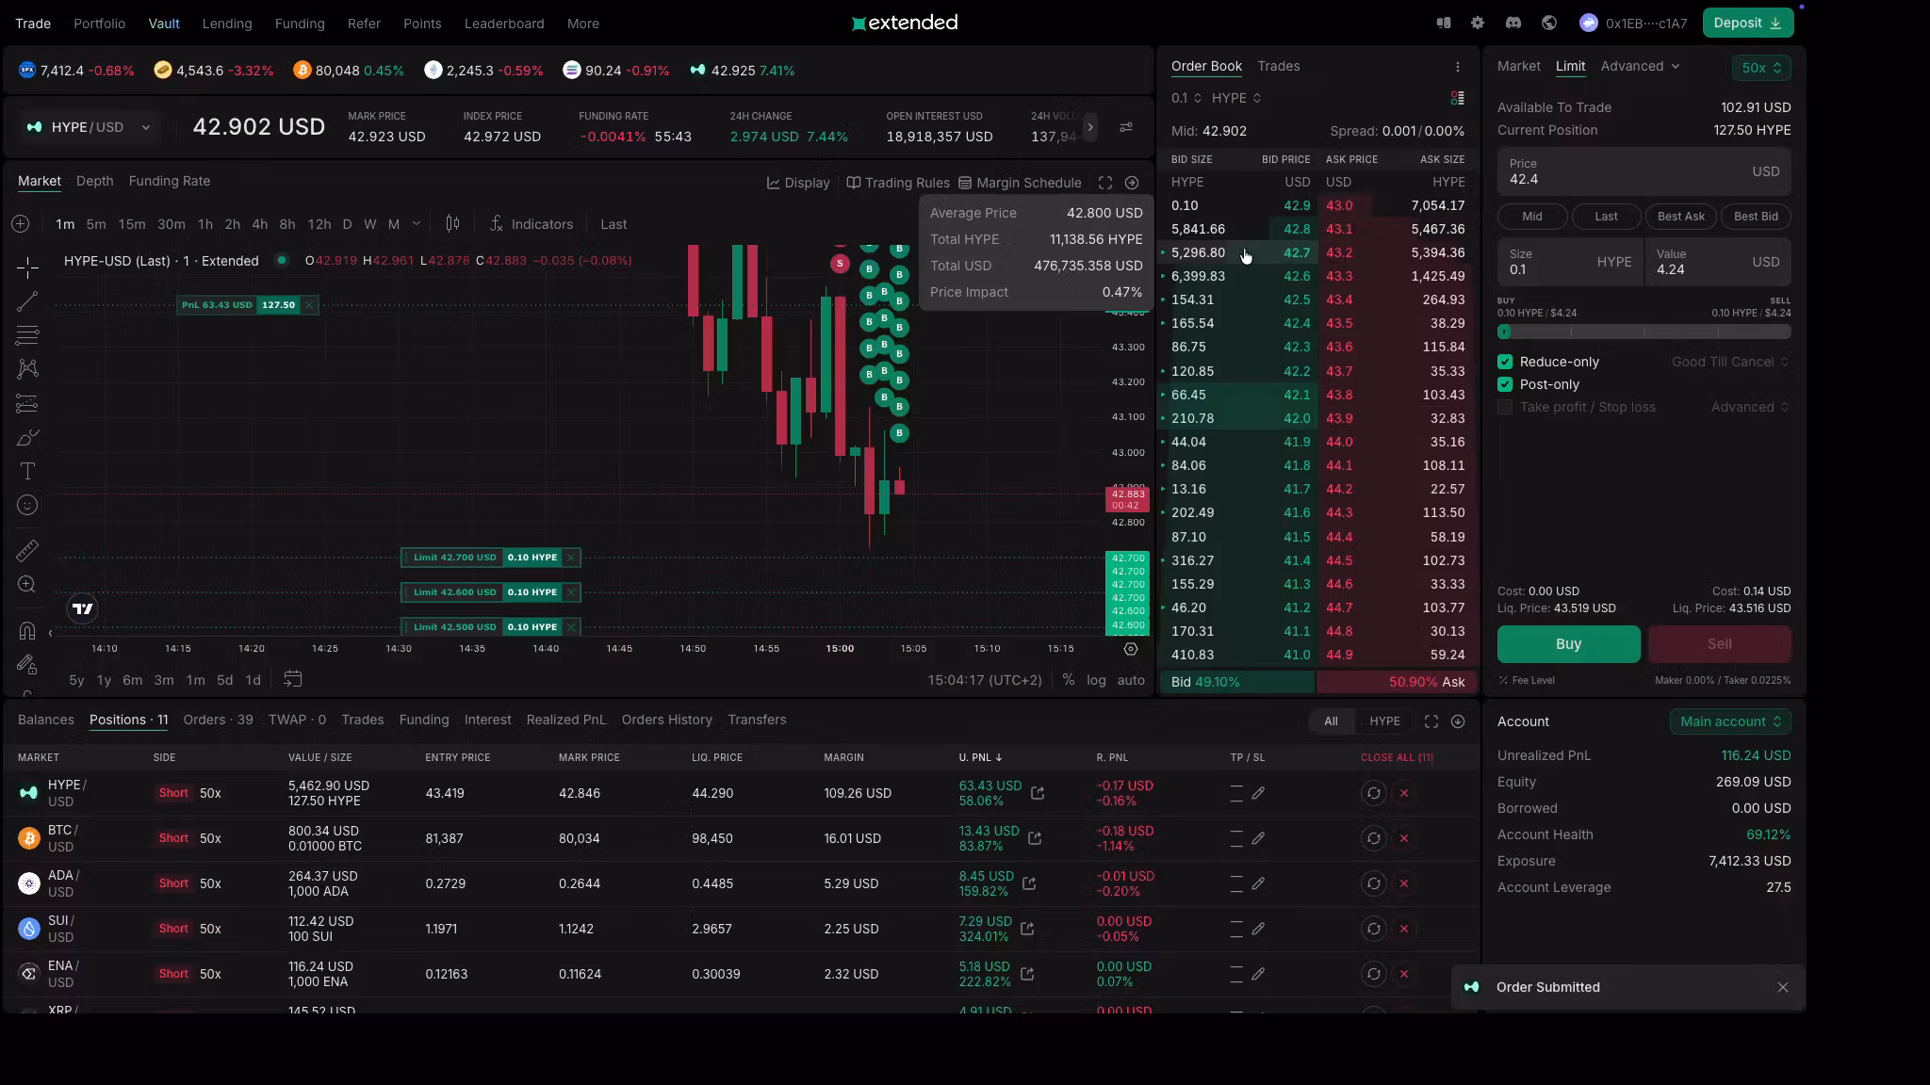Screen dimensions: 1930x1085
Task: Change the candlestick chart type
Action: point(453,224)
